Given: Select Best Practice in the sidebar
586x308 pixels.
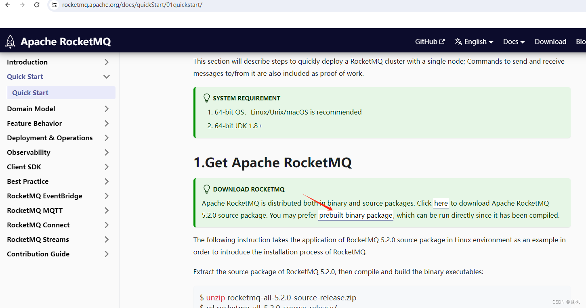Looking at the screenshot, I should click(27, 181).
